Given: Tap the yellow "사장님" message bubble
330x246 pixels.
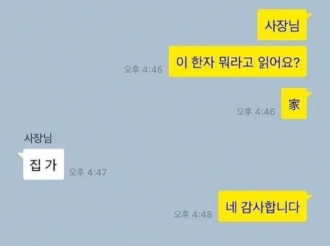Looking at the screenshot, I should [x=282, y=25].
